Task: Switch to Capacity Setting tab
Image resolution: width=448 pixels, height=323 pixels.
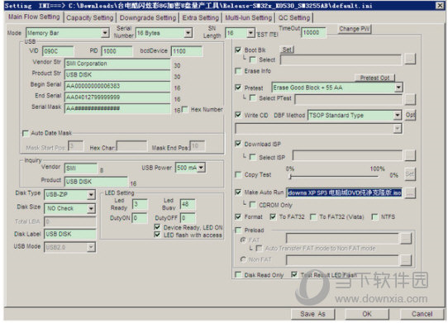Action: pyautogui.click(x=90, y=17)
